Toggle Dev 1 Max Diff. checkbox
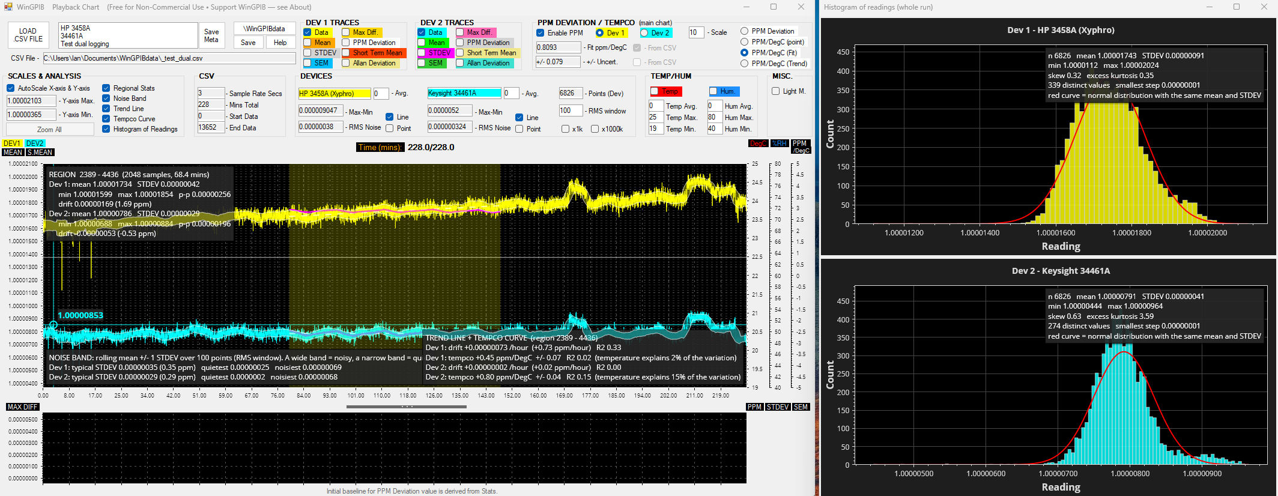1278x496 pixels. pos(346,32)
